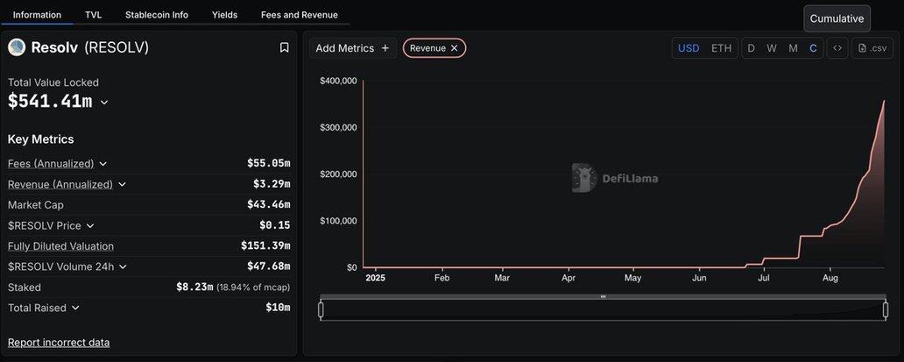Open the embed code icon
The image size is (904, 362).
point(837,48)
